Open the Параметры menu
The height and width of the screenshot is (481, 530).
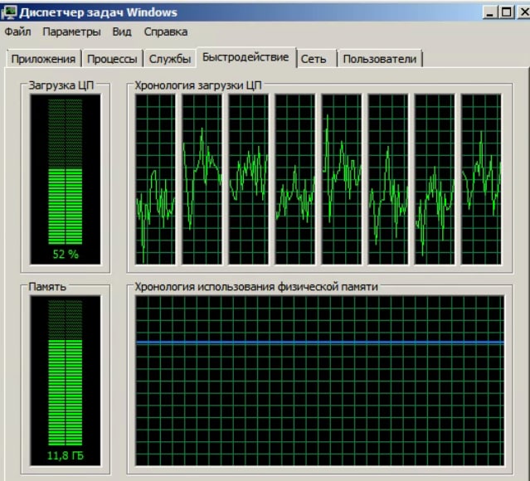(71, 32)
